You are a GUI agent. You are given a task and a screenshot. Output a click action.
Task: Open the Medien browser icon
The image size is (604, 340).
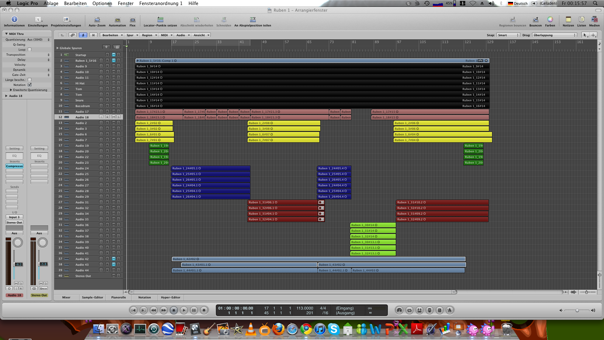click(x=594, y=20)
